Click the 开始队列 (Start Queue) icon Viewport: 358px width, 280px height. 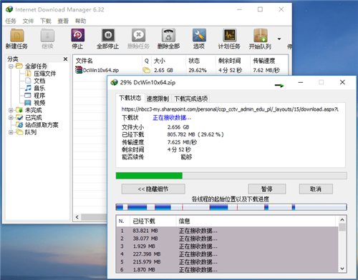click(260, 36)
